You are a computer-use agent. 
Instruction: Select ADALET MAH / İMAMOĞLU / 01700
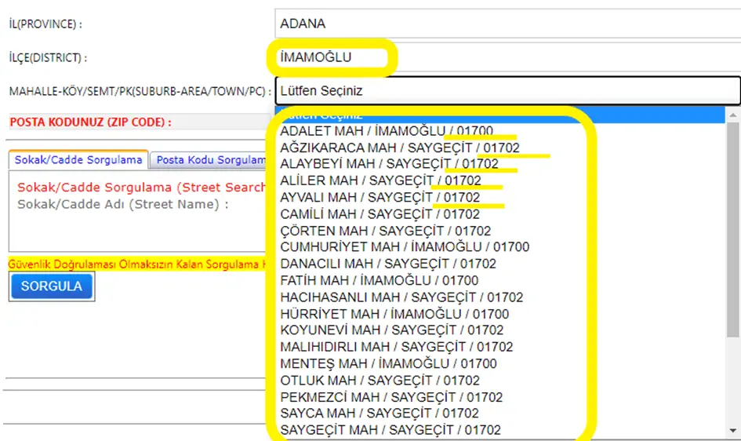click(388, 131)
